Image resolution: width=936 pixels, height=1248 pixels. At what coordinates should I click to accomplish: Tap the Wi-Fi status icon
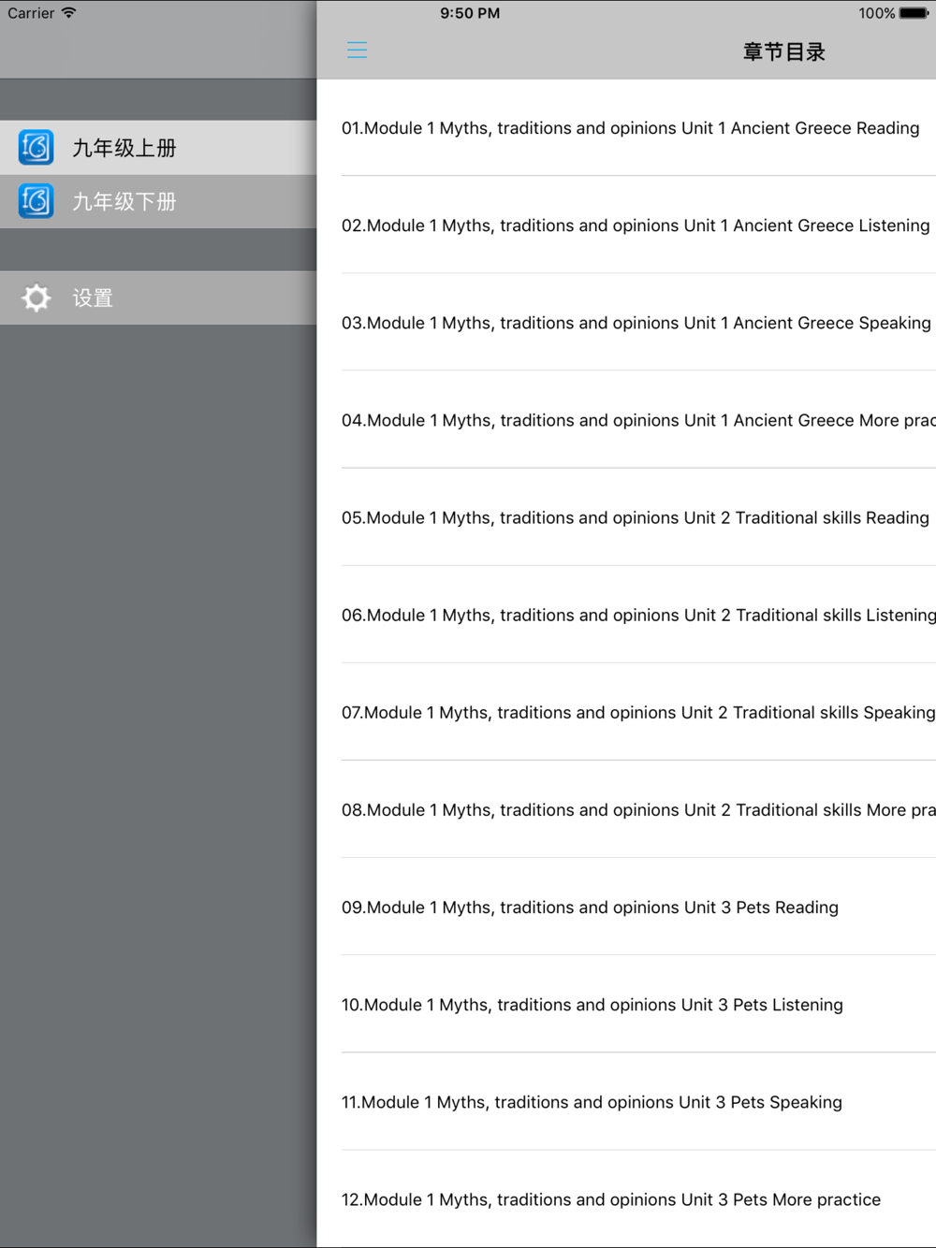pos(68,13)
